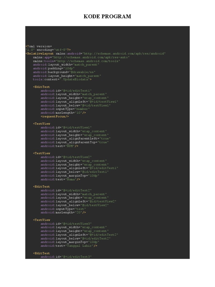The image size is (215, 287).
Task: Click the android:padding="10dp" attribute
Action: tap(54, 68)
